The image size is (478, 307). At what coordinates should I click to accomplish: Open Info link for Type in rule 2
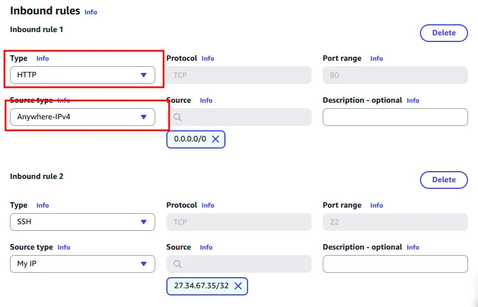43,205
